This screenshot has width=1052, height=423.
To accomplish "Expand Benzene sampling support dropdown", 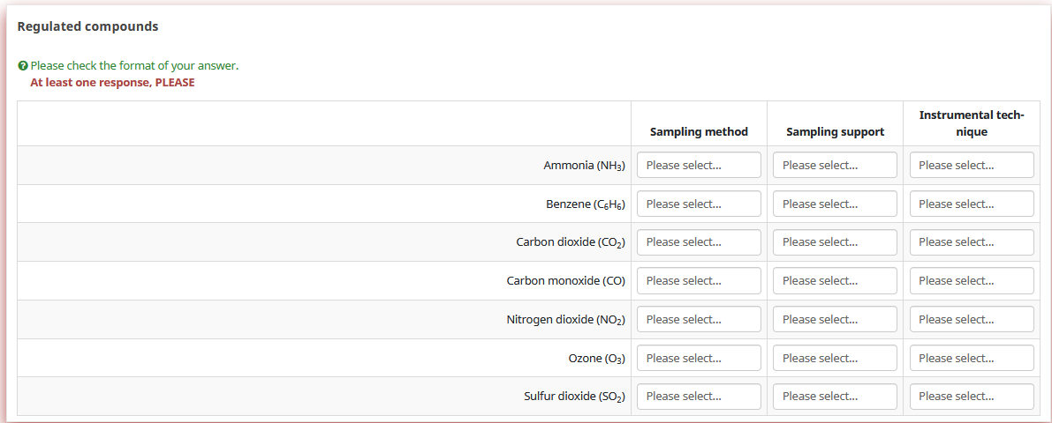I will 835,204.
